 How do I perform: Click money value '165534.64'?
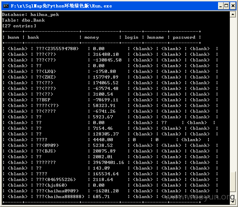(x=106, y=174)
